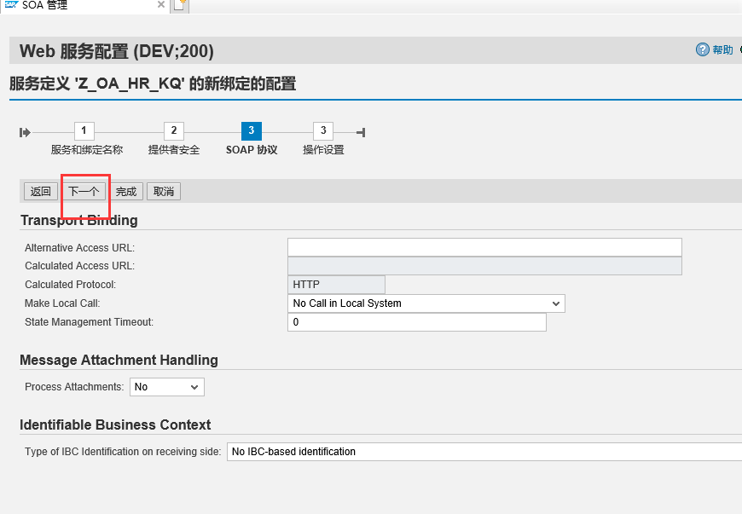Select the highlighted step 3 SOAP 协议

coord(252,131)
